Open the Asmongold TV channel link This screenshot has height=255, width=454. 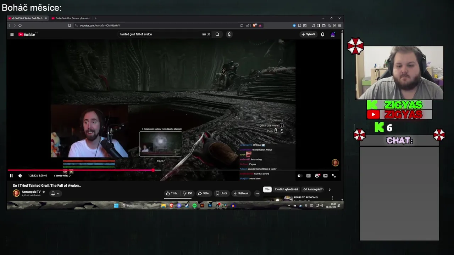coord(31,192)
